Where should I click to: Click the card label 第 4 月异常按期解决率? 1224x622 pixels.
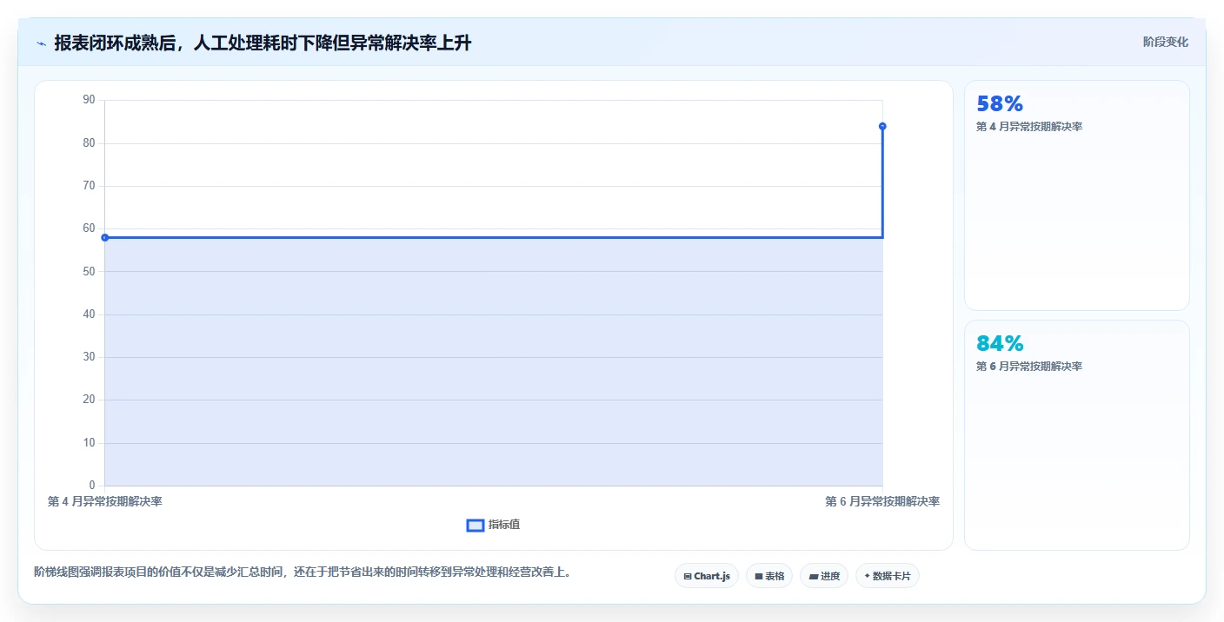1029,127
